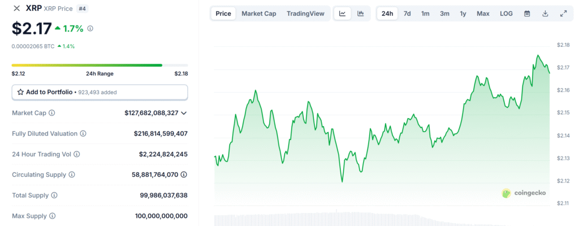Select the 24h time range
Screen dimensions: 579x226
click(x=387, y=14)
